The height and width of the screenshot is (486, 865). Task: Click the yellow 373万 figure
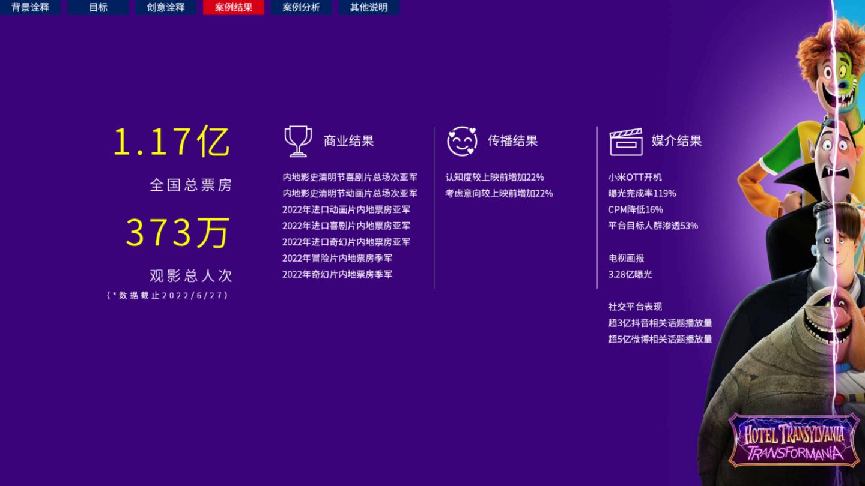tap(178, 233)
